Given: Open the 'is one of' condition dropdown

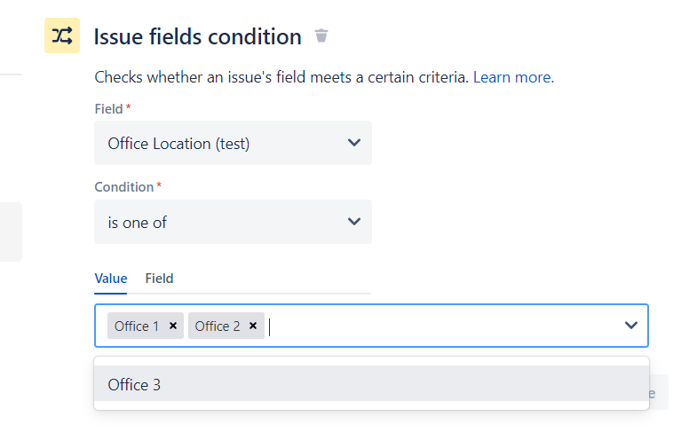Looking at the screenshot, I should [x=222, y=222].
